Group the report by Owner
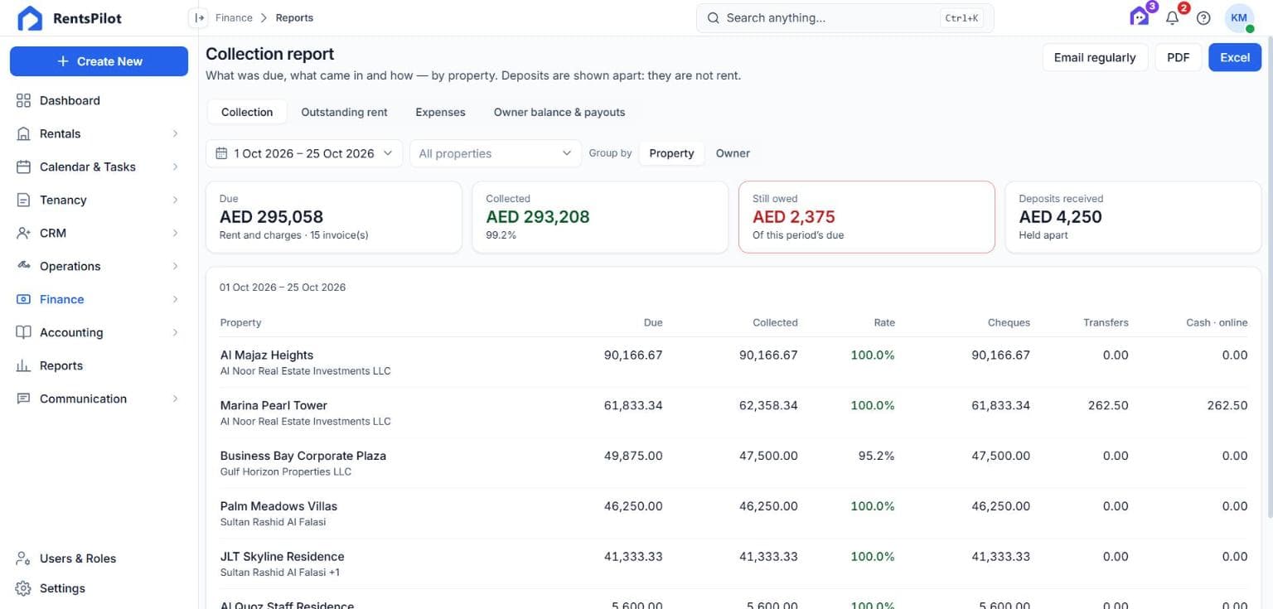This screenshot has height=609, width=1273. 733,153
